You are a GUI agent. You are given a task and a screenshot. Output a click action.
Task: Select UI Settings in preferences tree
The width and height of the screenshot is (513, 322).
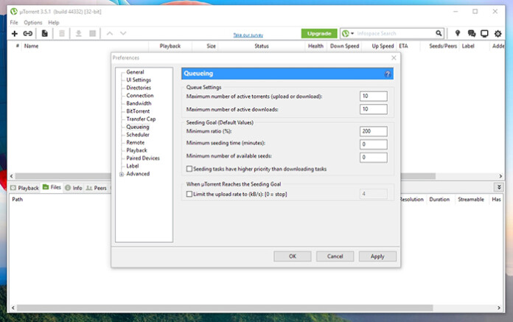point(139,80)
